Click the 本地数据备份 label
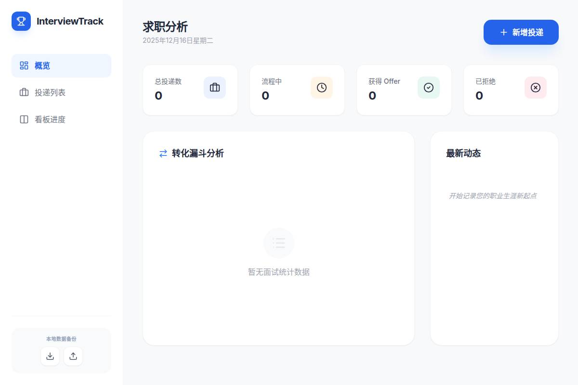Screen dimensions: 578x385 61,339
